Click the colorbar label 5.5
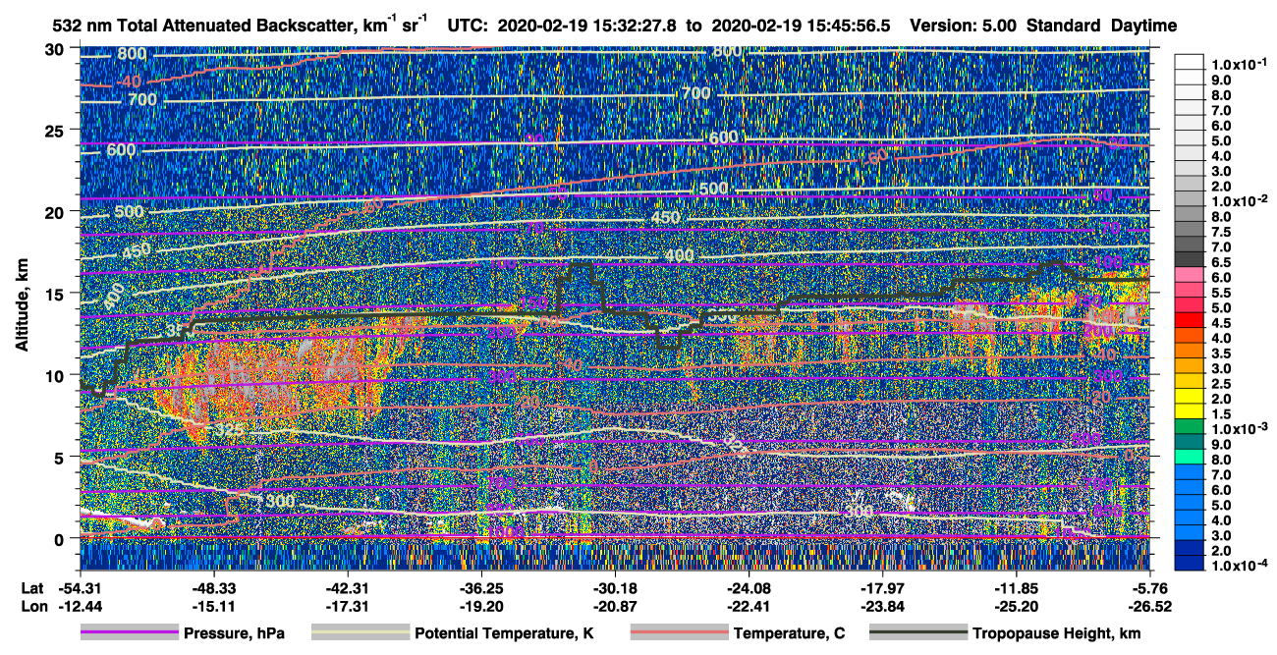The height and width of the screenshot is (655, 1277). coord(1221,293)
